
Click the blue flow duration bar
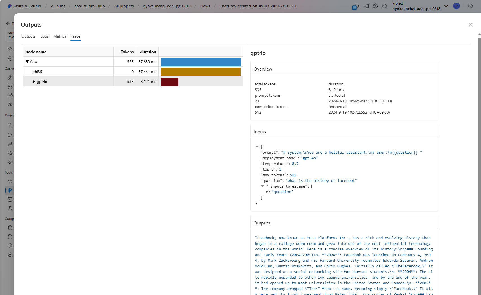click(x=201, y=62)
